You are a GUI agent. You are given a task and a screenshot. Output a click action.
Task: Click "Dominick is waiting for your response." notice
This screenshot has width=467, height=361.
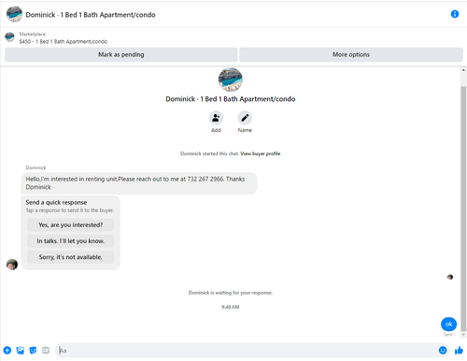click(231, 293)
